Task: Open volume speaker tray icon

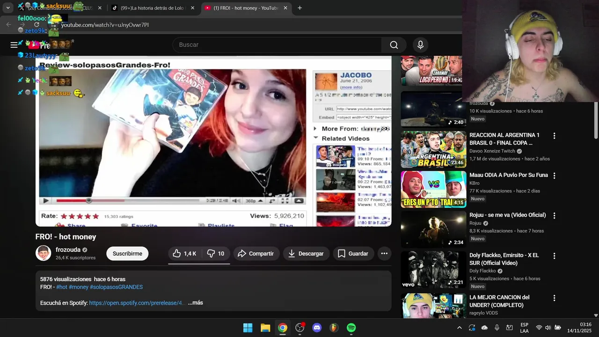Action: [548, 328]
